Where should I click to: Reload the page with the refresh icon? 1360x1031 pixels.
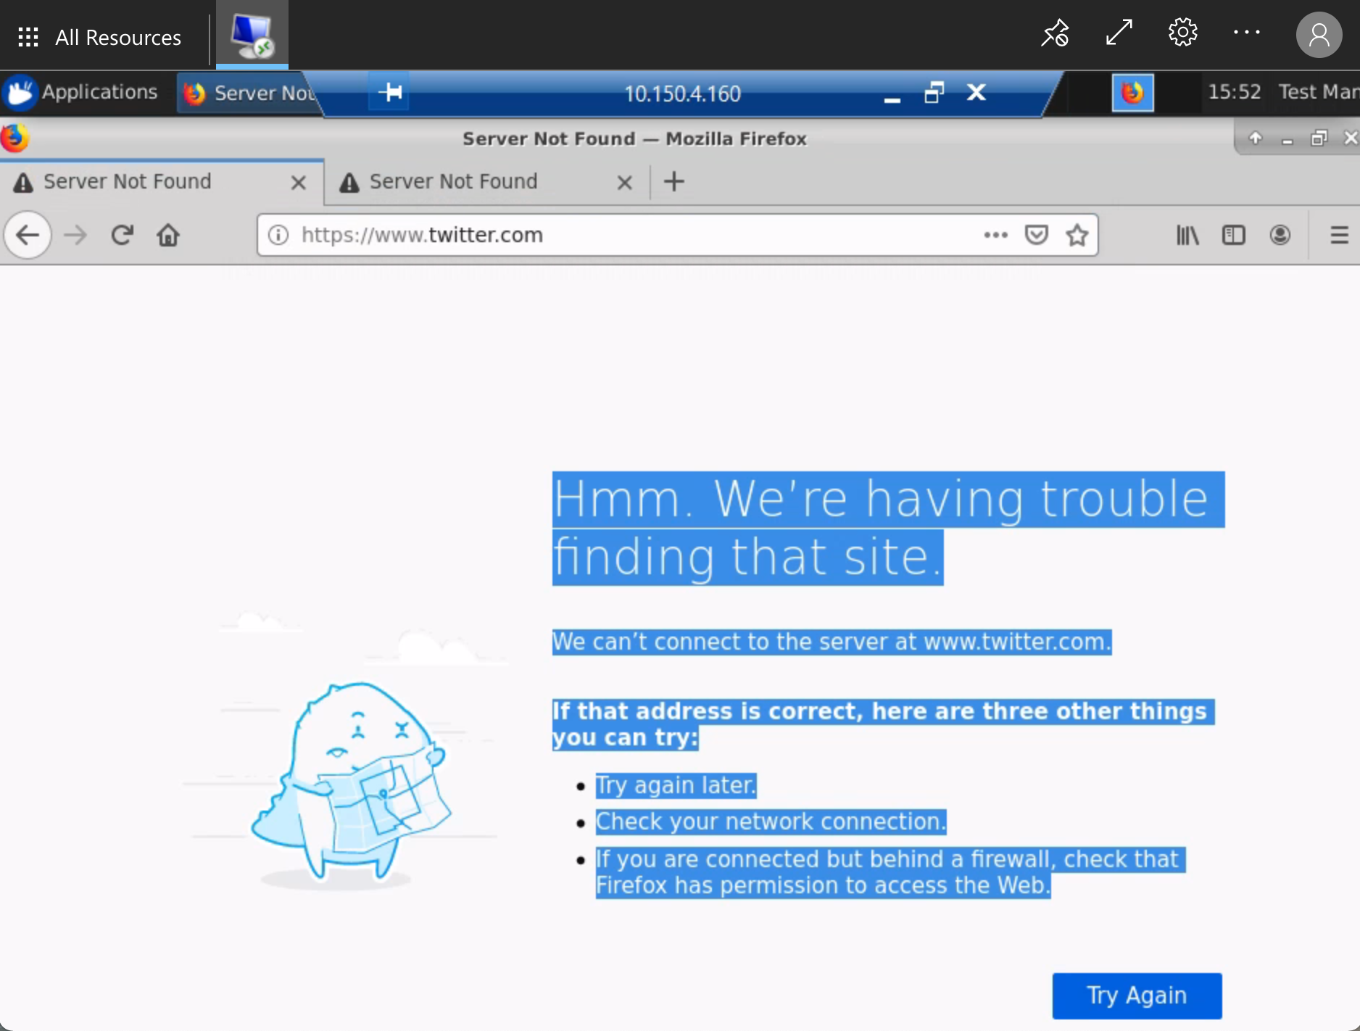(x=122, y=235)
